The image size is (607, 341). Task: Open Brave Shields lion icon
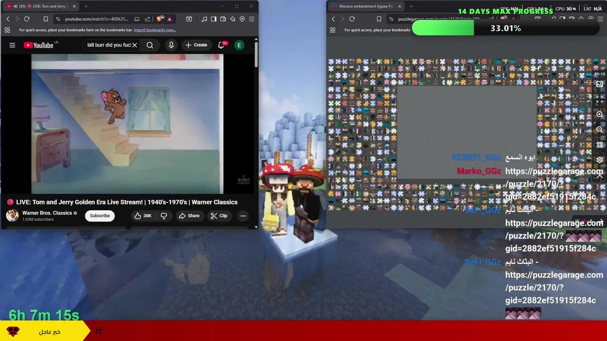pyautogui.click(x=159, y=19)
